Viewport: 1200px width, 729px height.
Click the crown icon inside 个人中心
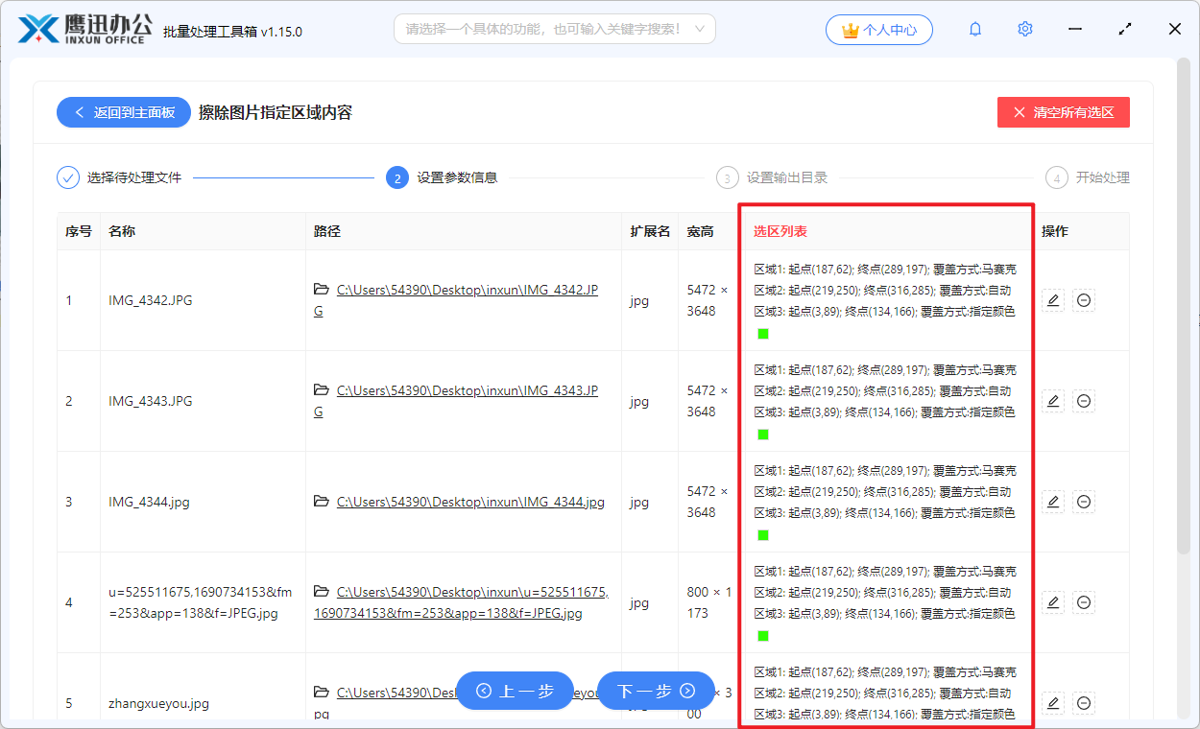pyautogui.click(x=851, y=29)
